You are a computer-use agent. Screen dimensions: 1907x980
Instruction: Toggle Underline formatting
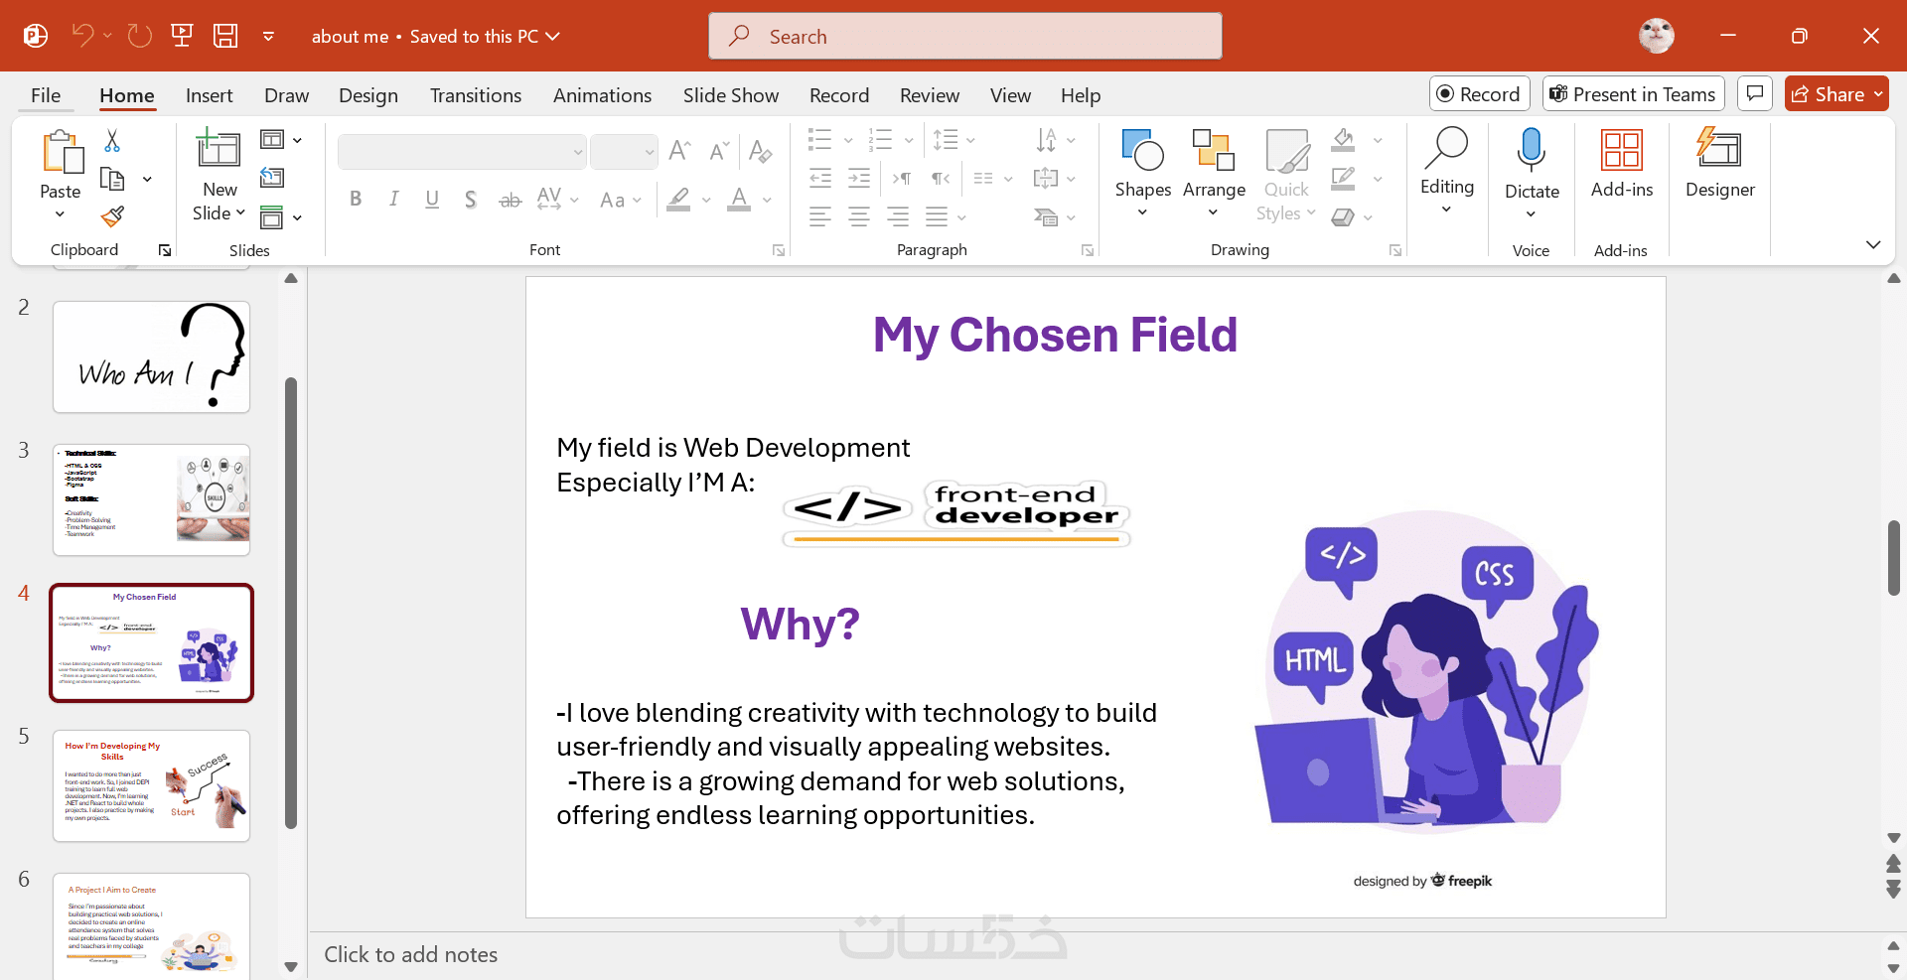(x=432, y=199)
